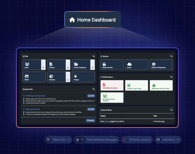195x154 pixels.
Task: Click the Notifications heading
Action: [x=108, y=77]
